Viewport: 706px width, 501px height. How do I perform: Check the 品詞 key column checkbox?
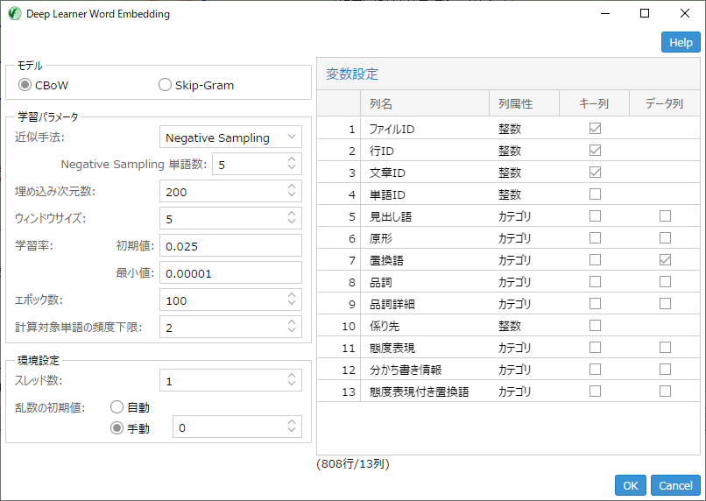pos(596,281)
